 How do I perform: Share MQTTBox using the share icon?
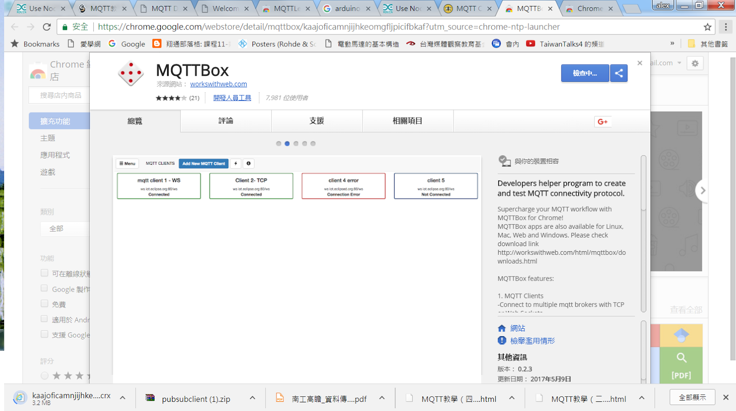[619, 73]
